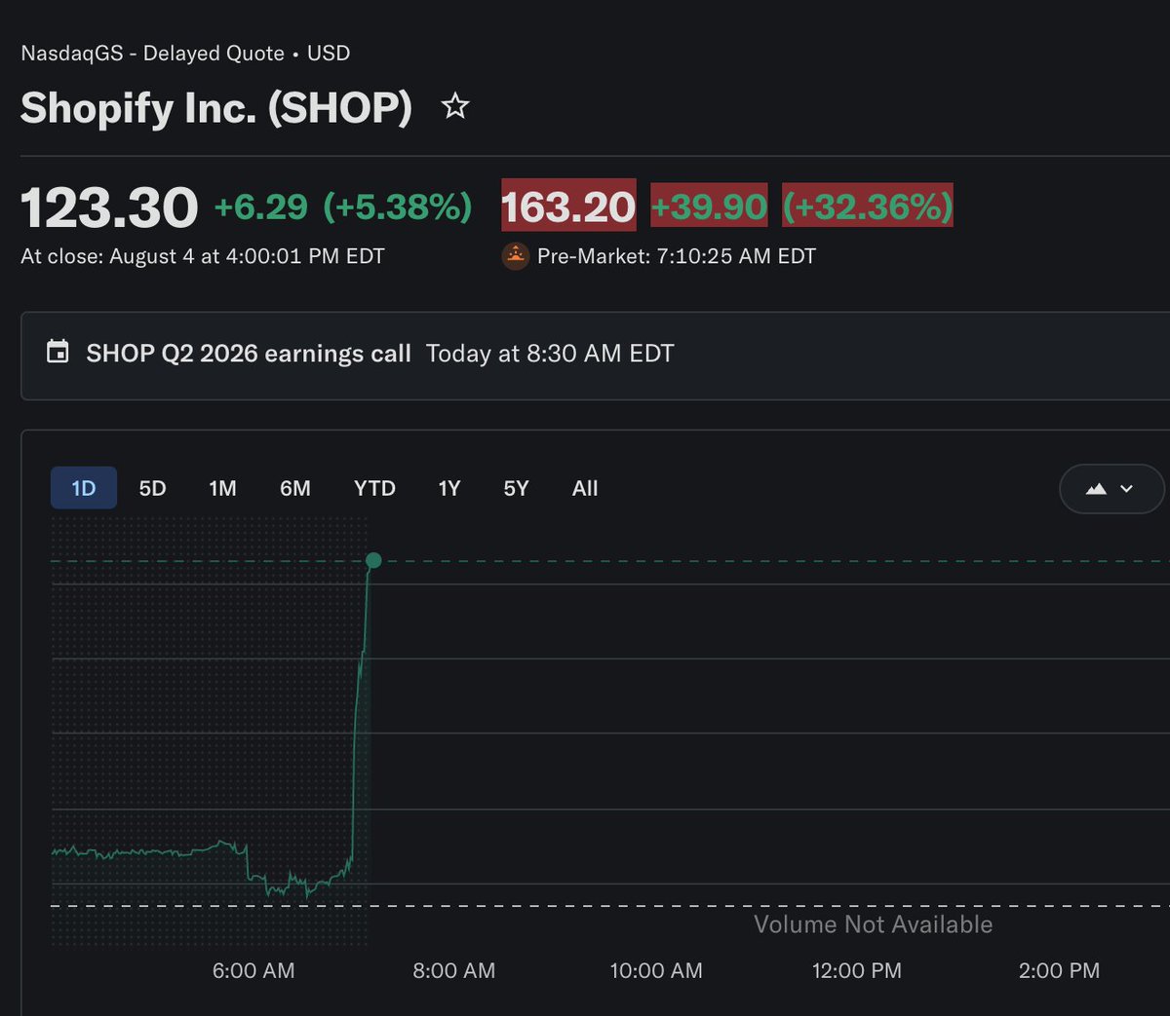Click the Shopify Inc. (SHOP) title
The width and height of the screenshot is (1170, 1016).
(216, 107)
